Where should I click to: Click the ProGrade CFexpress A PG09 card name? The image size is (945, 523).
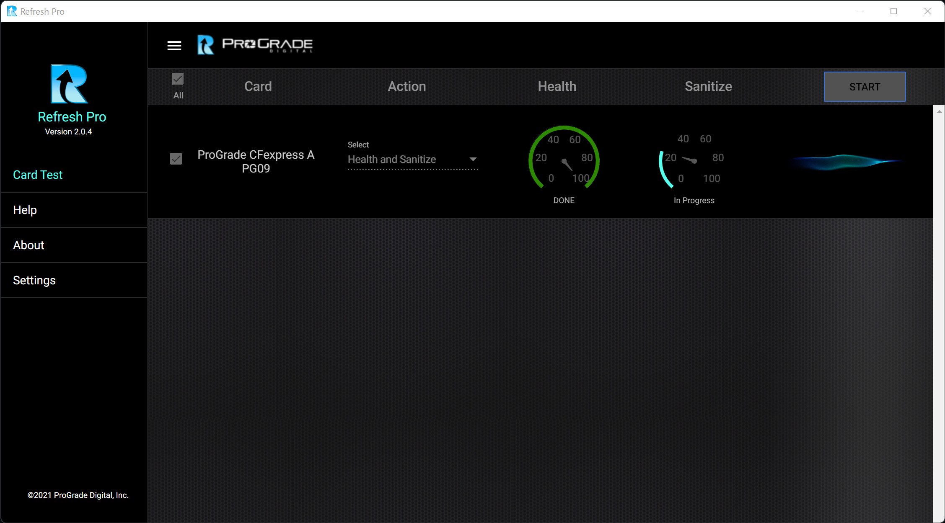tap(256, 162)
